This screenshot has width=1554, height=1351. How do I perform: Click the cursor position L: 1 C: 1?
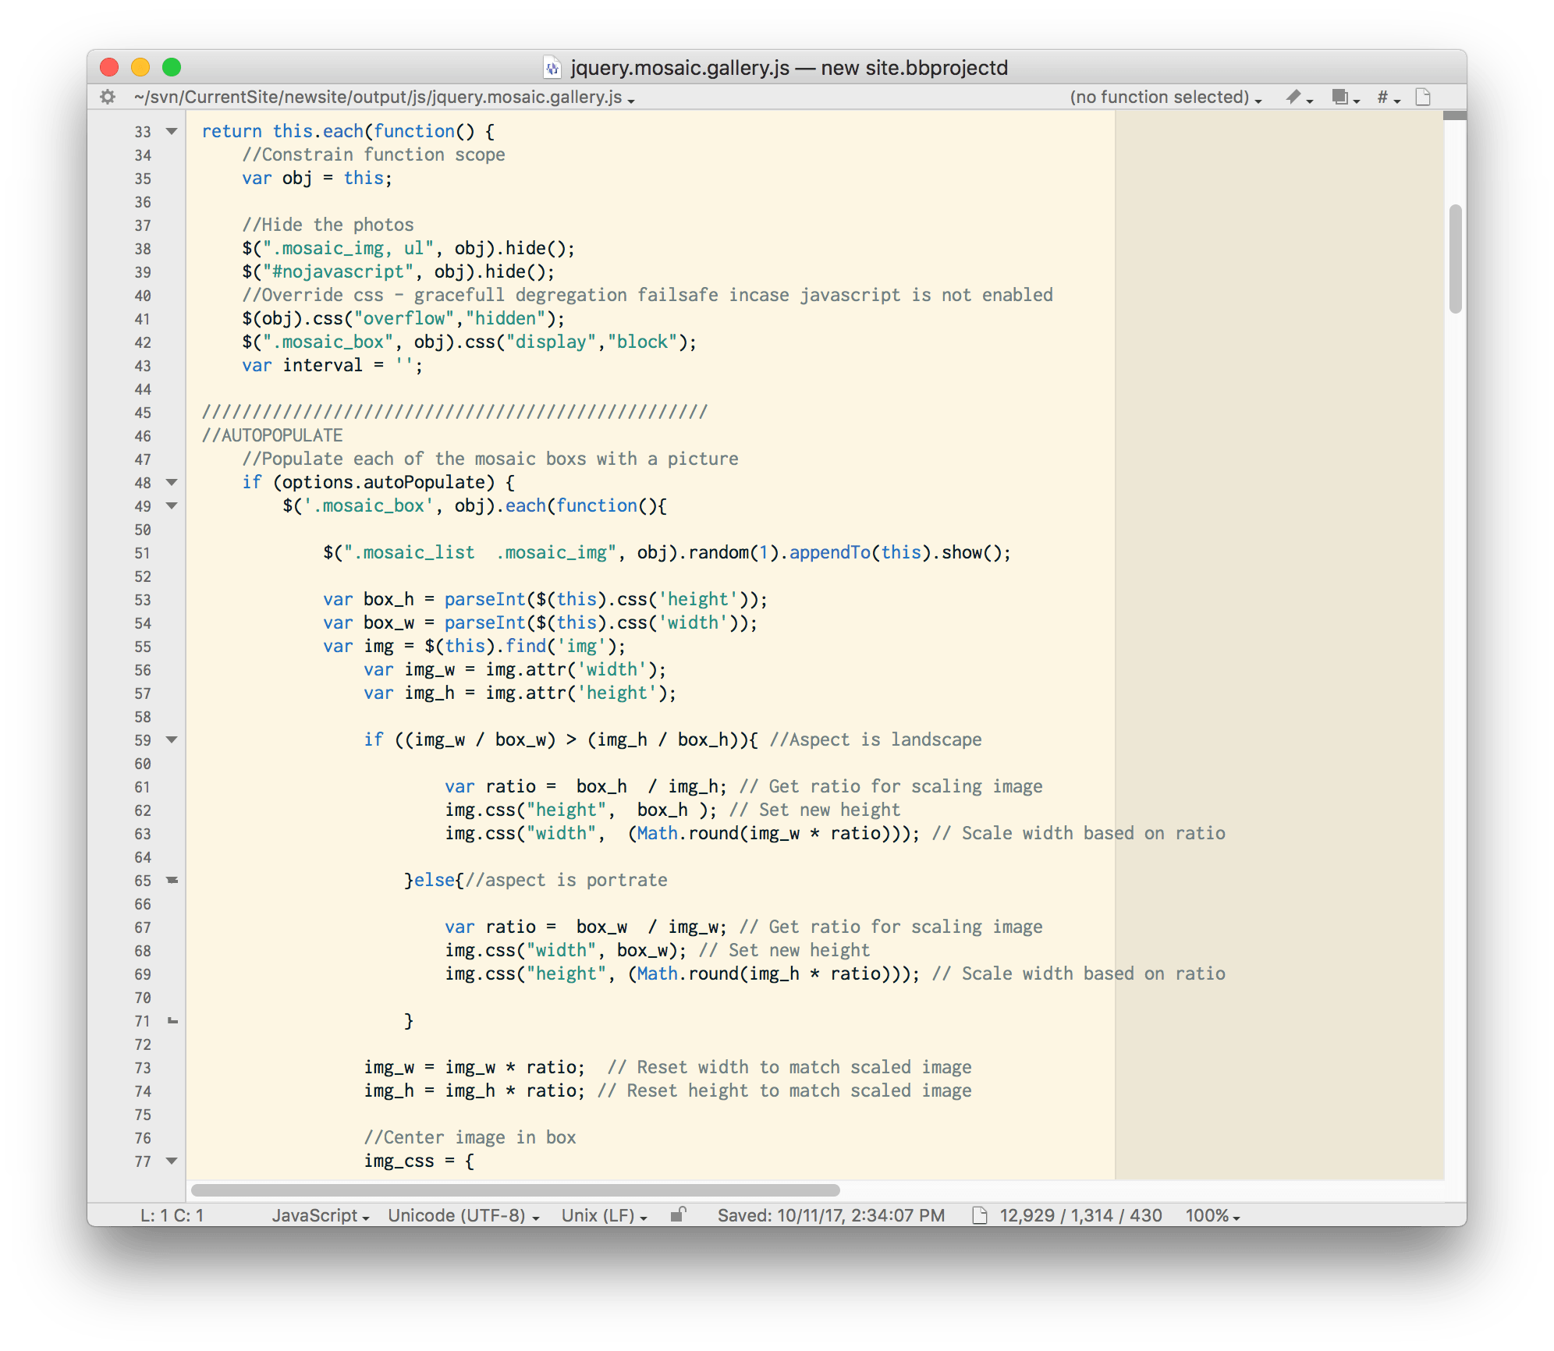(172, 1215)
